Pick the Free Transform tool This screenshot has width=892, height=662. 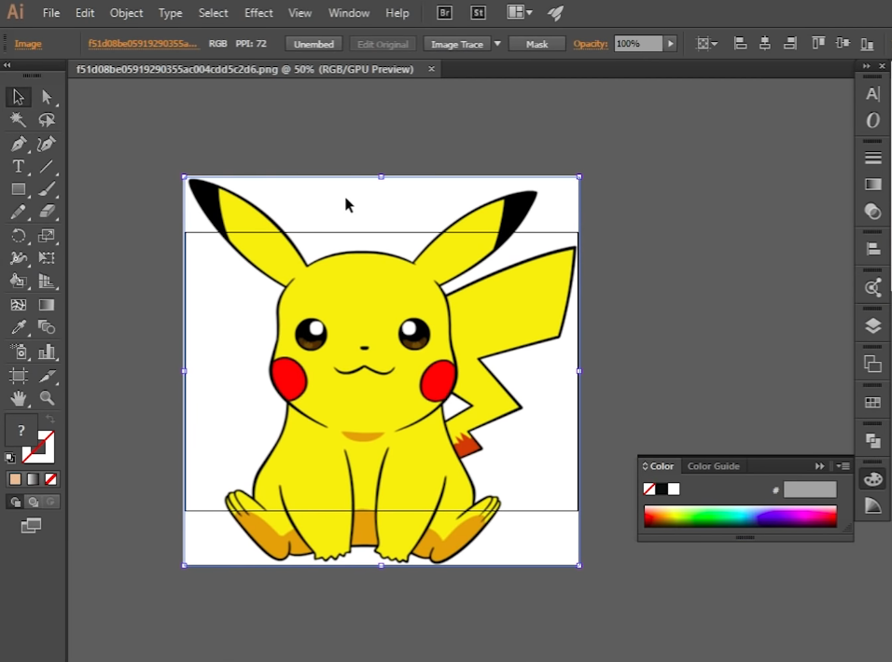(47, 258)
